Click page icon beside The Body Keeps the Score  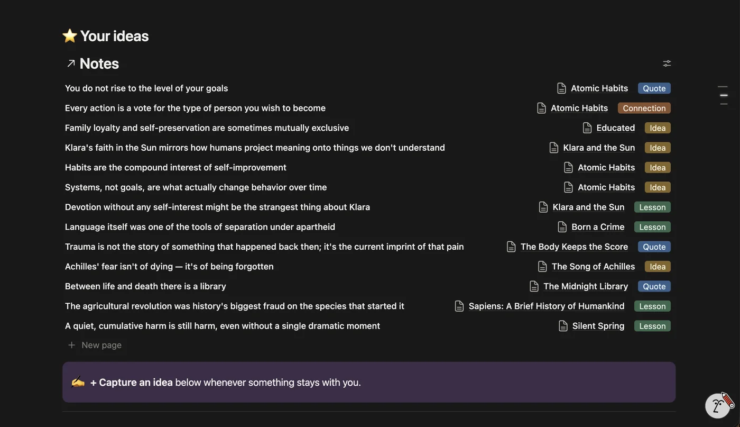coord(511,247)
